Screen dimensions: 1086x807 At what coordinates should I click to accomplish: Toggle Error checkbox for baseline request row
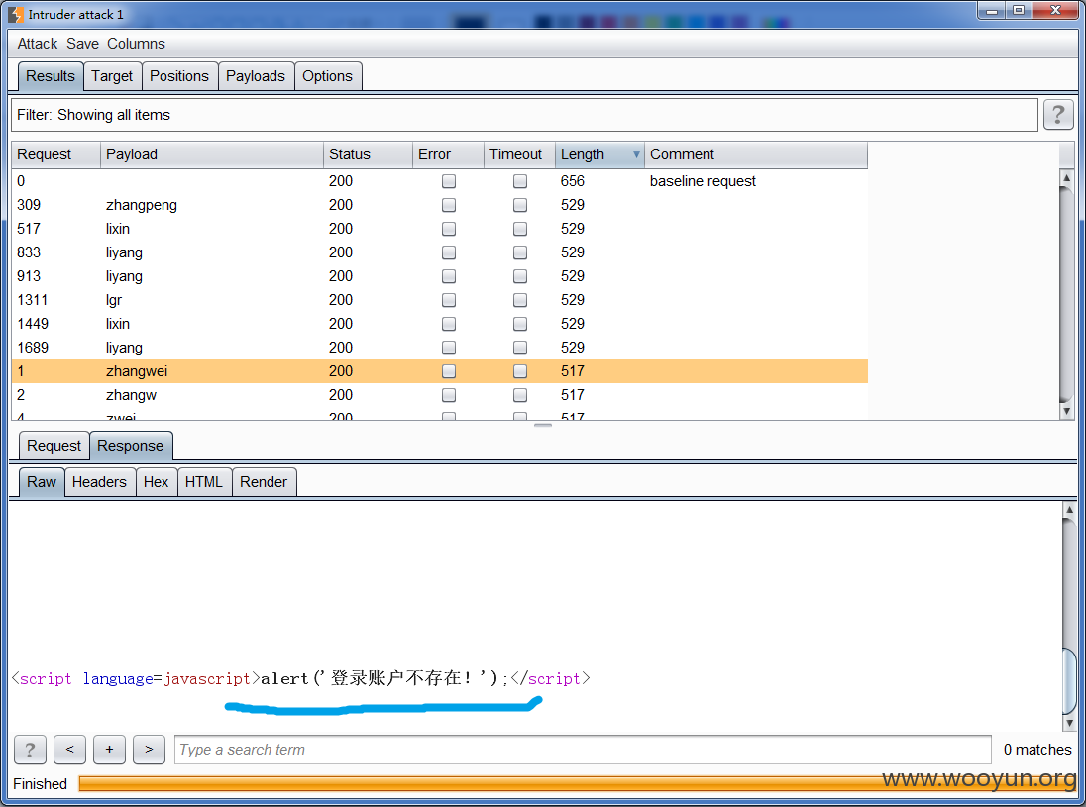(x=449, y=181)
